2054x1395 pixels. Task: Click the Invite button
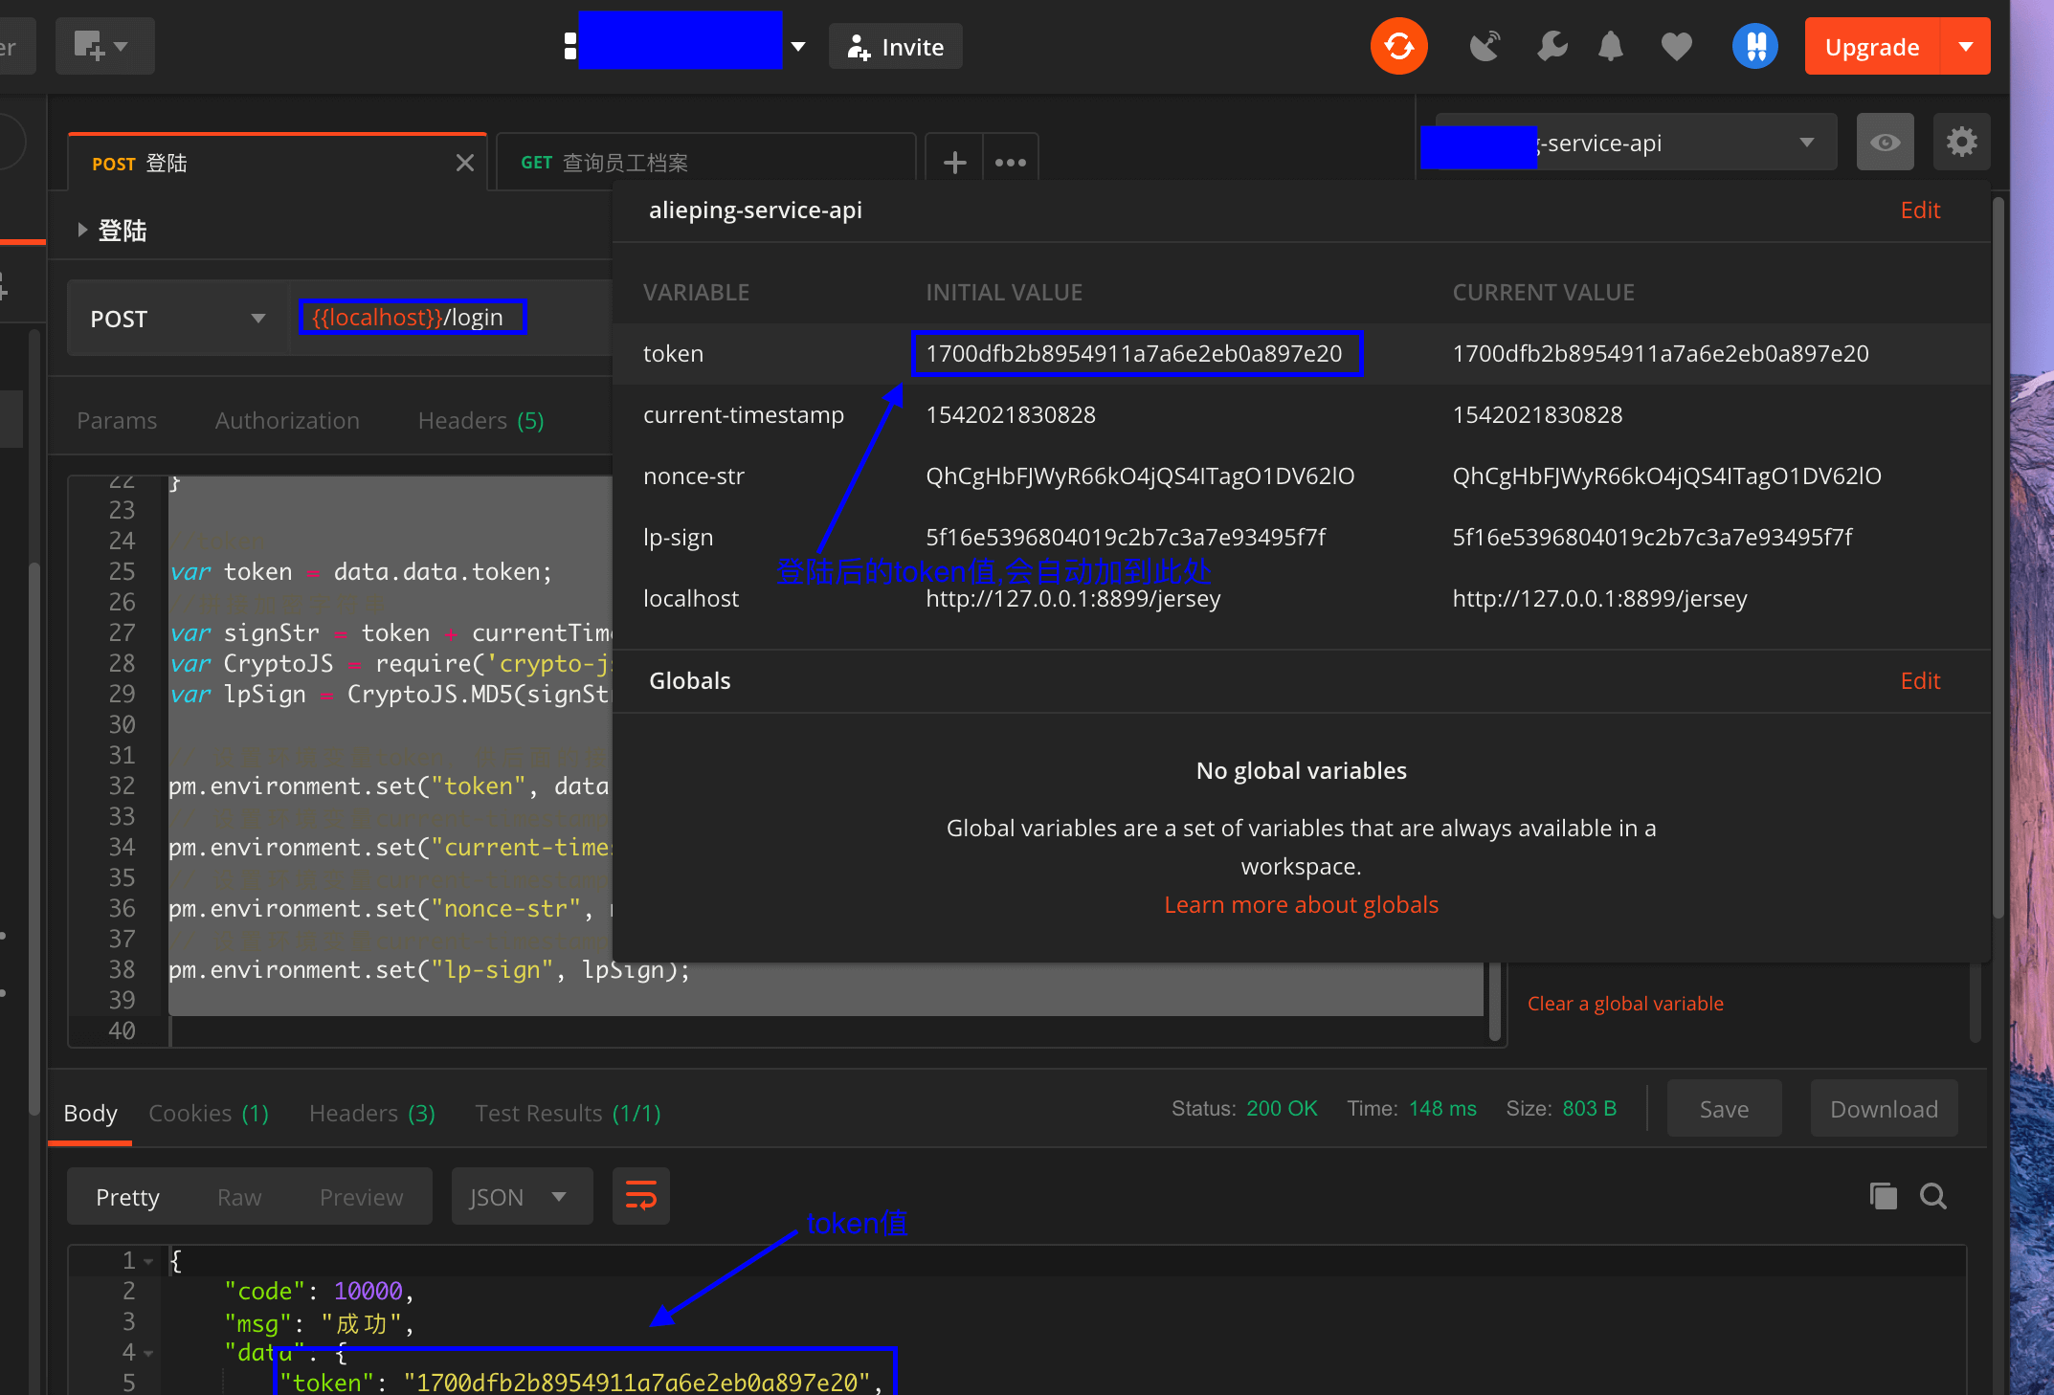click(x=895, y=46)
